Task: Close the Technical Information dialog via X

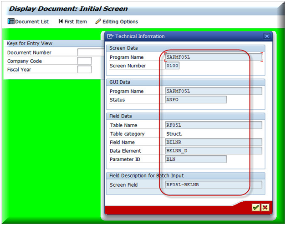Action: click(267, 36)
